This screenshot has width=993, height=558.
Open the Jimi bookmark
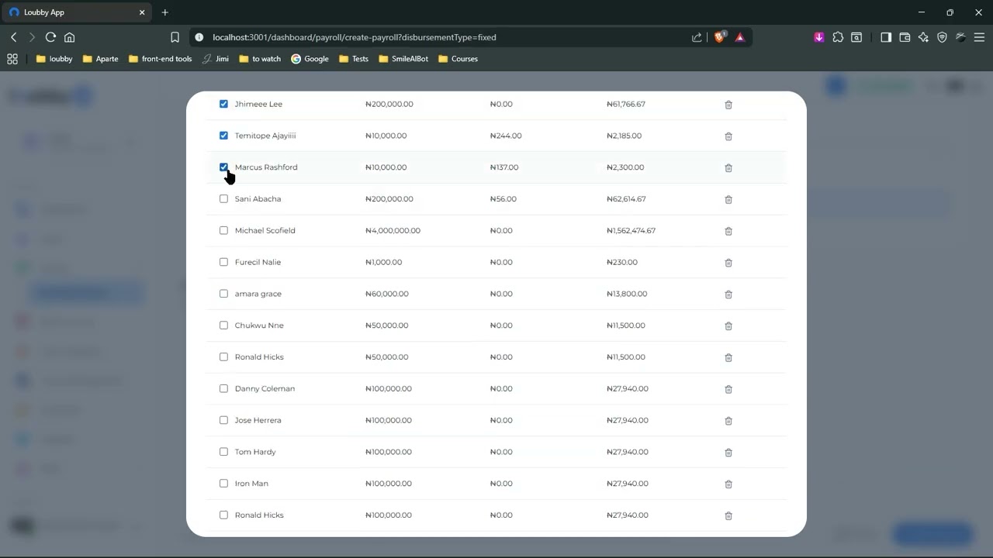[x=216, y=59]
